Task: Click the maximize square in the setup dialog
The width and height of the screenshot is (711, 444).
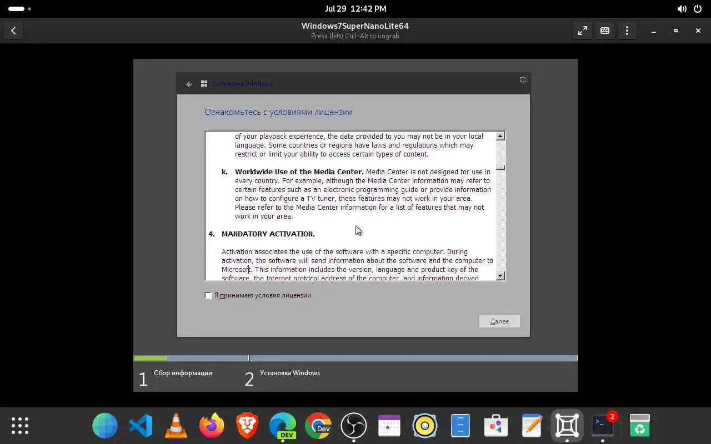Action: coord(523,79)
